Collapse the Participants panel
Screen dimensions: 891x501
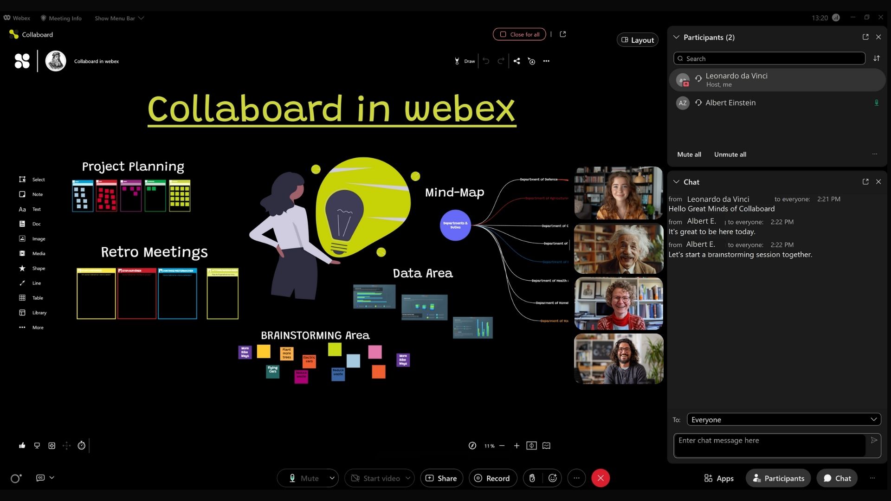[676, 37]
